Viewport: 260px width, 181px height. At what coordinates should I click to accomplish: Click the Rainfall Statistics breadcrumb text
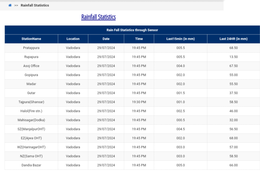35,5
